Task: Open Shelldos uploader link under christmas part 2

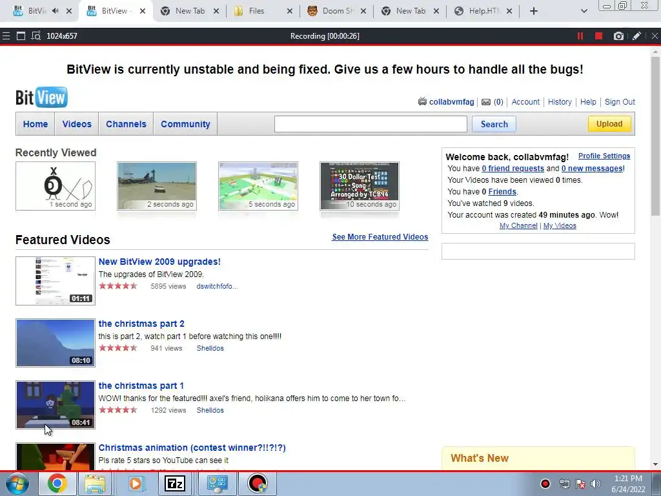Action: (210, 348)
